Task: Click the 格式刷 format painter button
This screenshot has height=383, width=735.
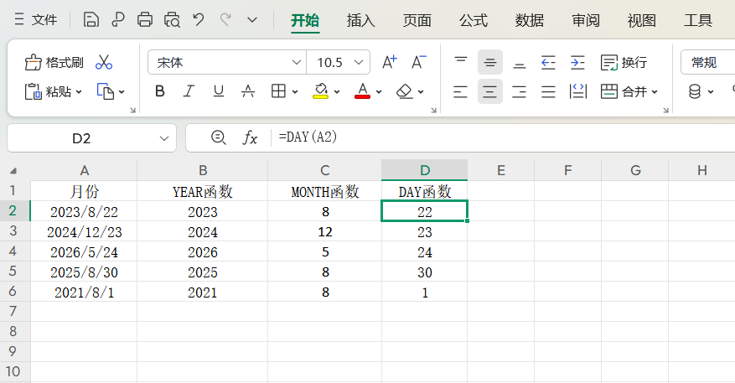Action: tap(54, 62)
